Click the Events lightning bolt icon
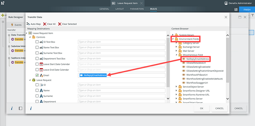This screenshot has width=255, height=126. tap(12, 25)
